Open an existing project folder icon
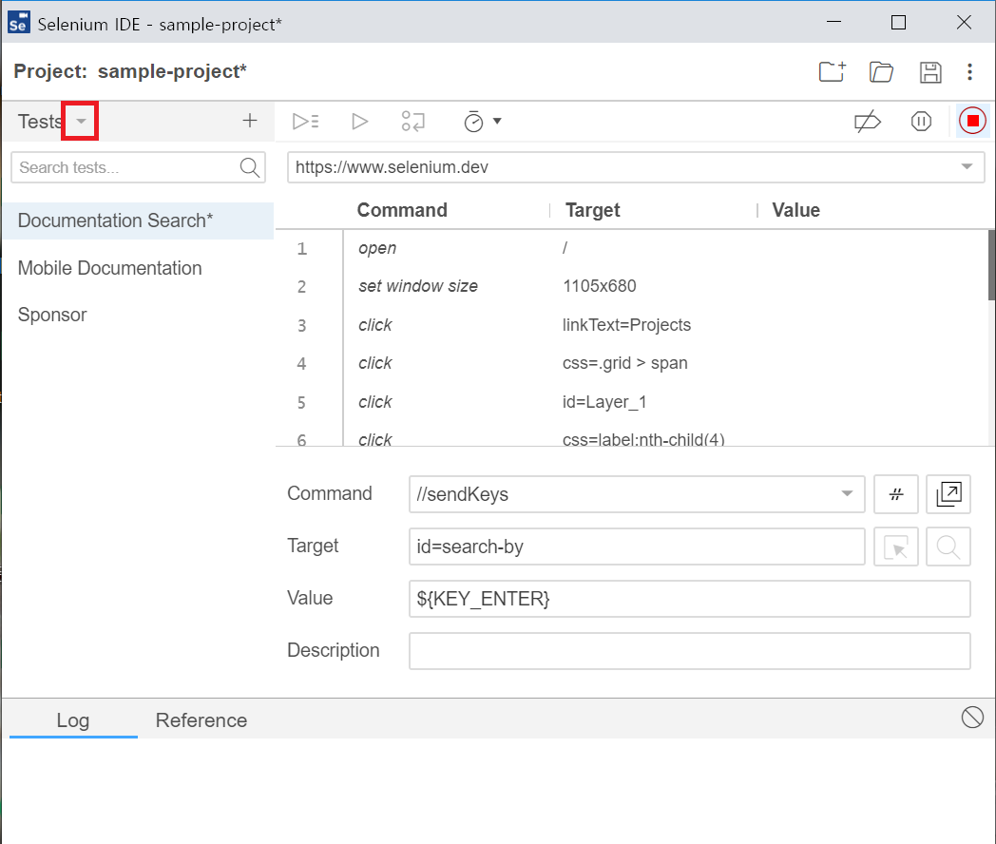Image resolution: width=996 pixels, height=844 pixels. [881, 72]
